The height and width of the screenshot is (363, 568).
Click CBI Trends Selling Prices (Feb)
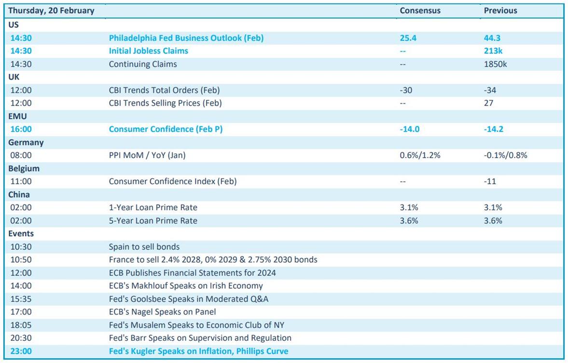click(x=165, y=103)
